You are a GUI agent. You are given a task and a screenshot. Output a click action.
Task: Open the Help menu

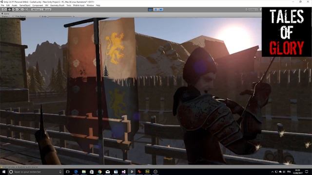98,5
